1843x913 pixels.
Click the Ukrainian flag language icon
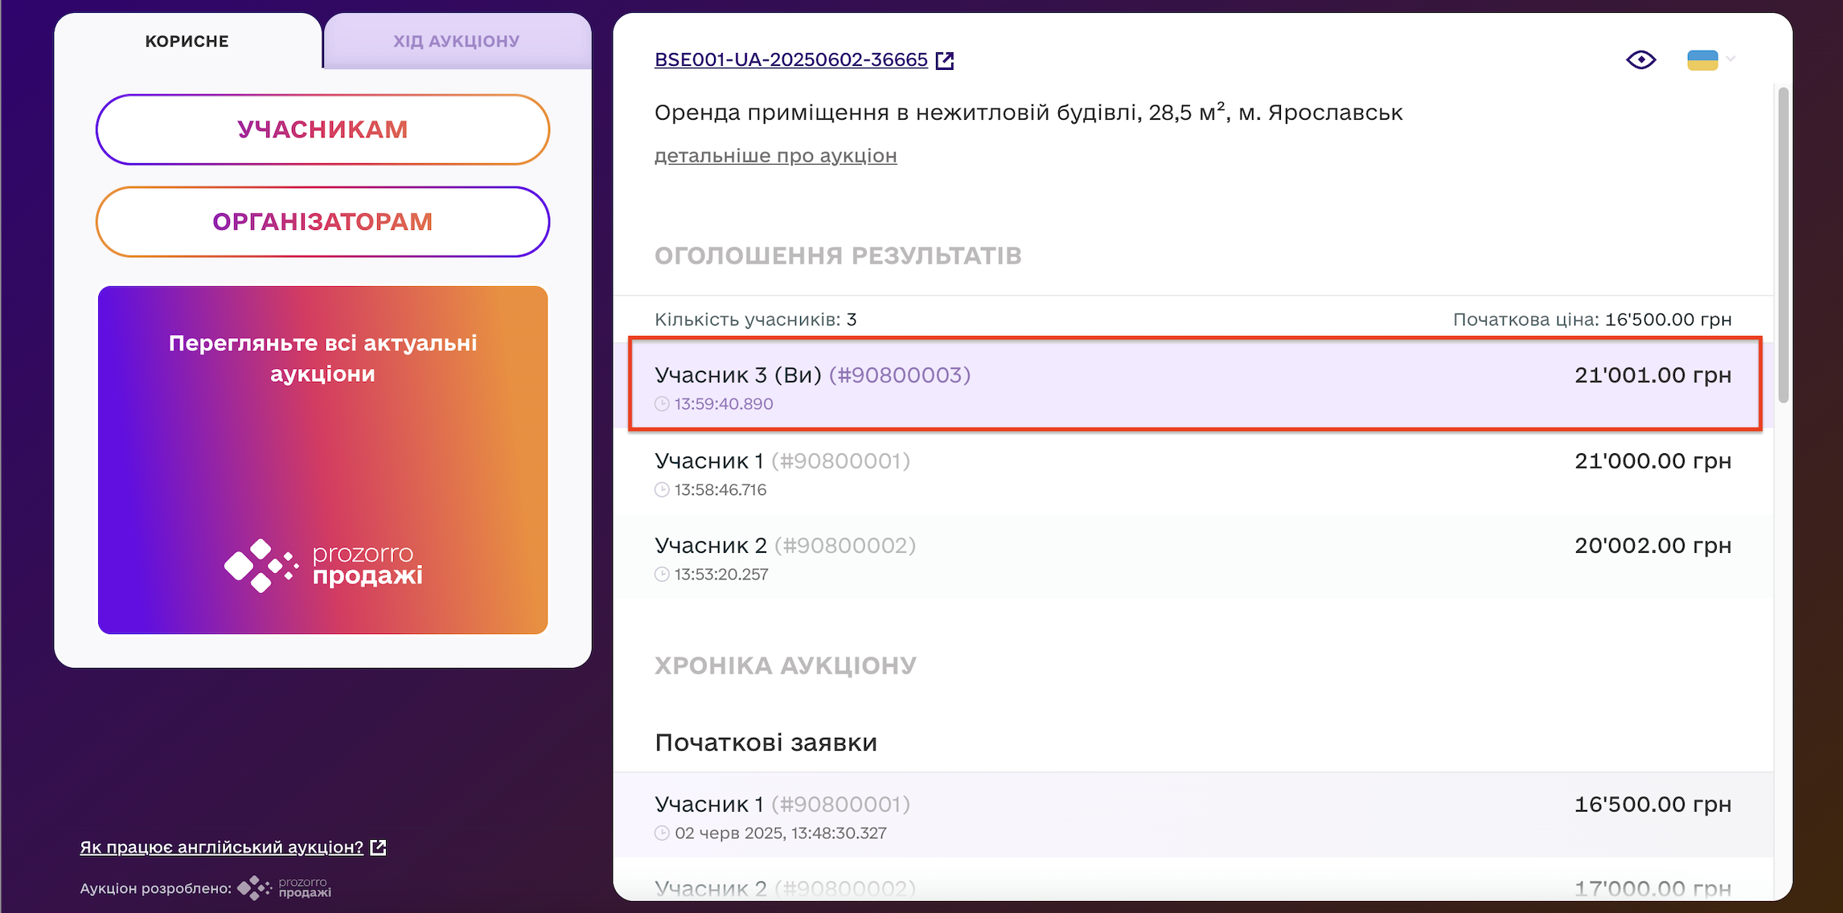(1702, 60)
